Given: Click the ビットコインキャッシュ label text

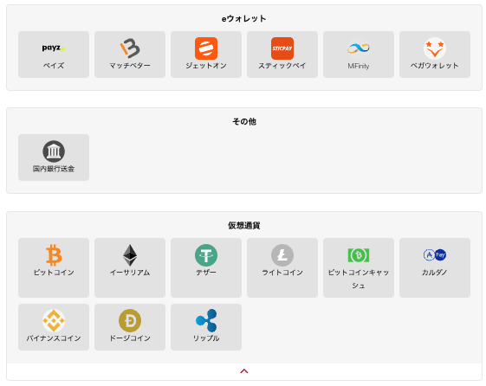Looking at the screenshot, I should pos(359,279).
